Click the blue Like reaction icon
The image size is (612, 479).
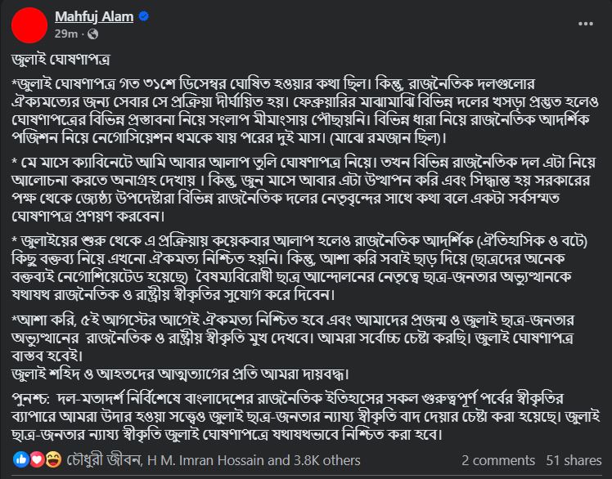pos(21,460)
